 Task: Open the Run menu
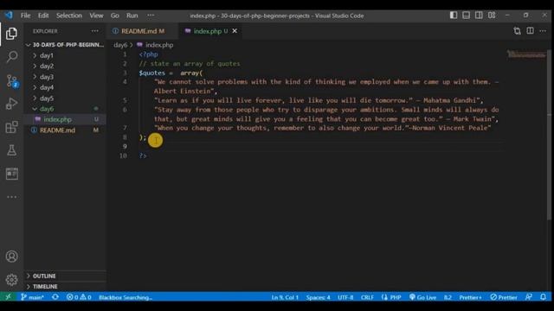tap(132, 16)
